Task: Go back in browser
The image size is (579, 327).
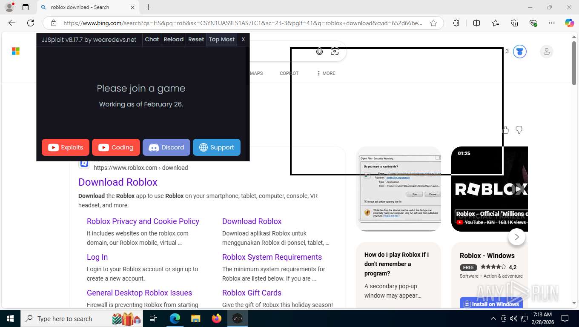Action: click(x=12, y=23)
